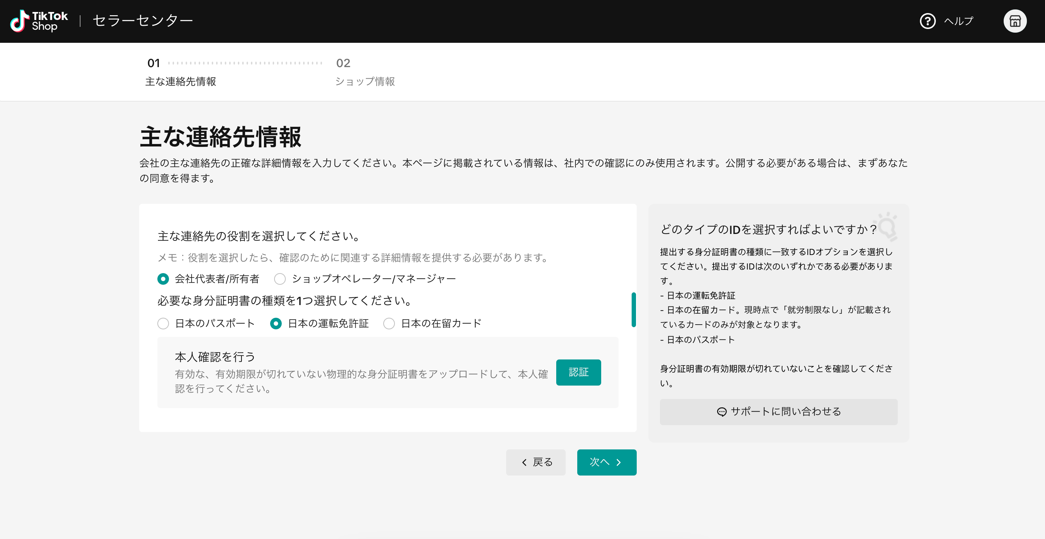
Task: Click the left chevron on 戻る
Action: tap(524, 462)
